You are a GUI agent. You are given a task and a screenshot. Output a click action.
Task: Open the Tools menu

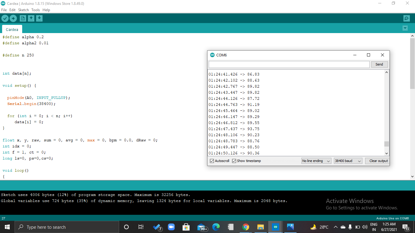coord(36,10)
